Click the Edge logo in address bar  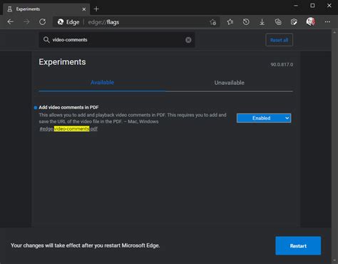[x=61, y=22]
